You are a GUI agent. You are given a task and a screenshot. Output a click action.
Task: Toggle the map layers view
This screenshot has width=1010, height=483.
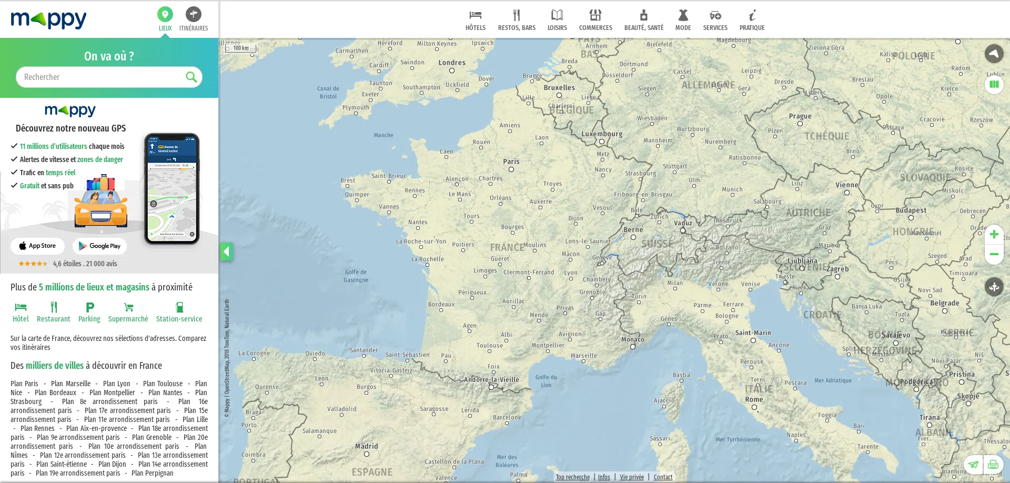(x=995, y=84)
